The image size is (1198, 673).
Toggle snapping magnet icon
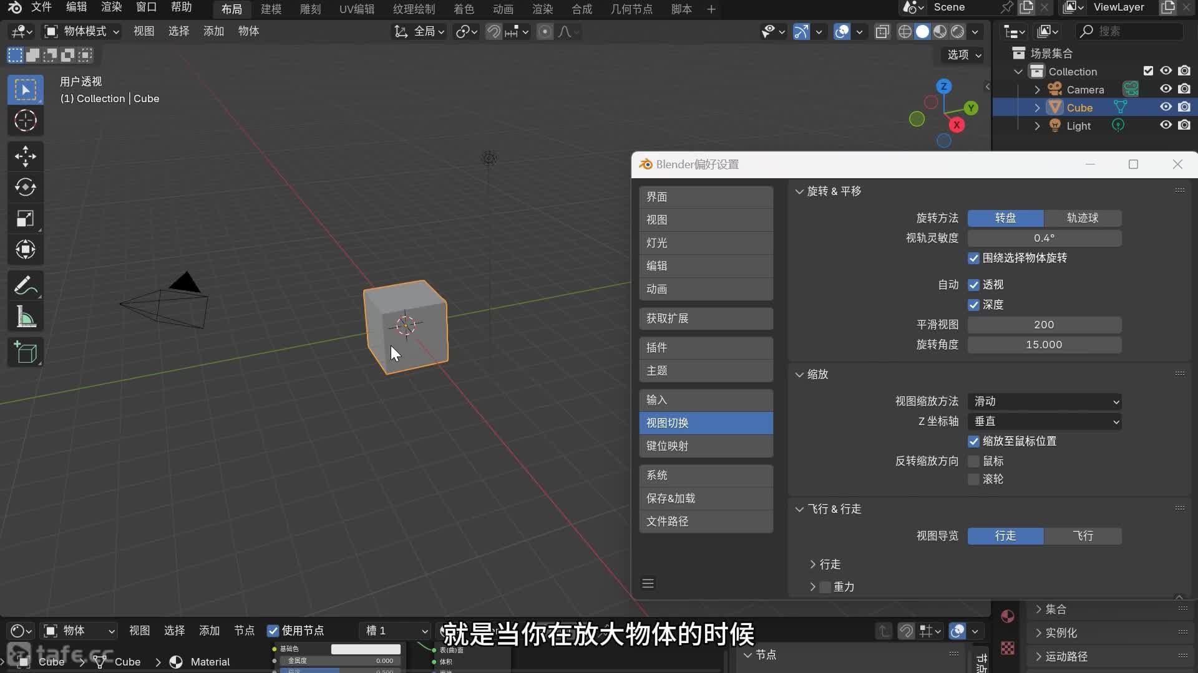[494, 32]
